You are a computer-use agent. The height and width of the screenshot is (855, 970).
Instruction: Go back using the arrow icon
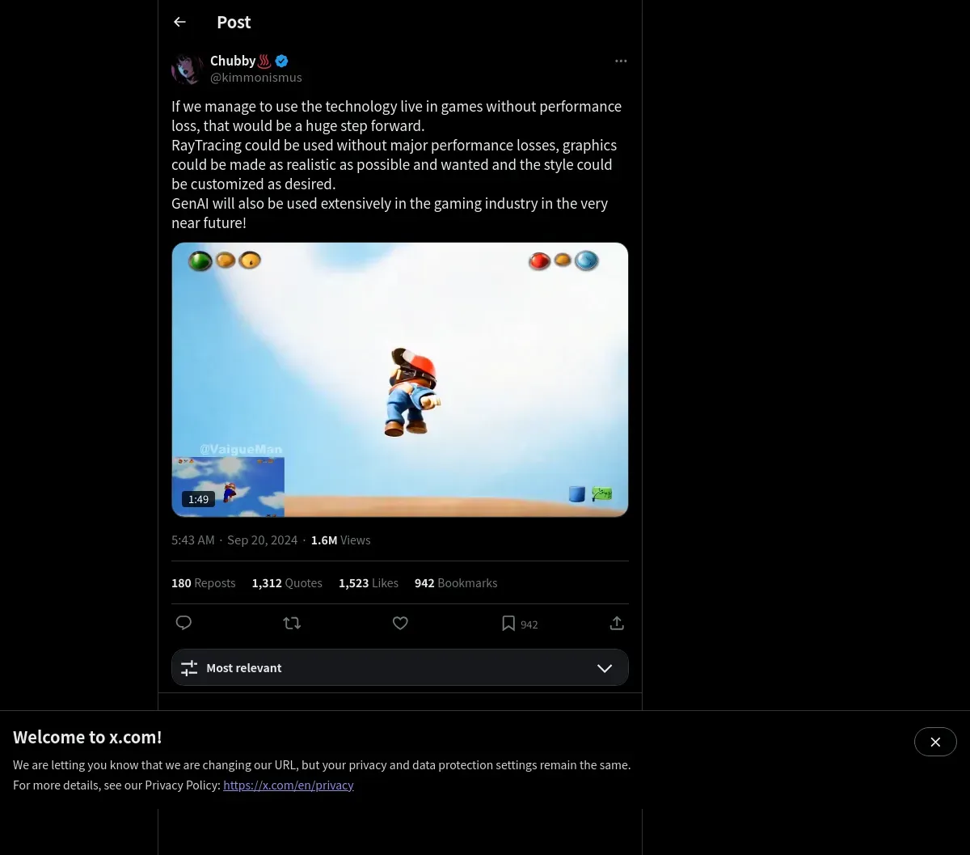(x=179, y=22)
